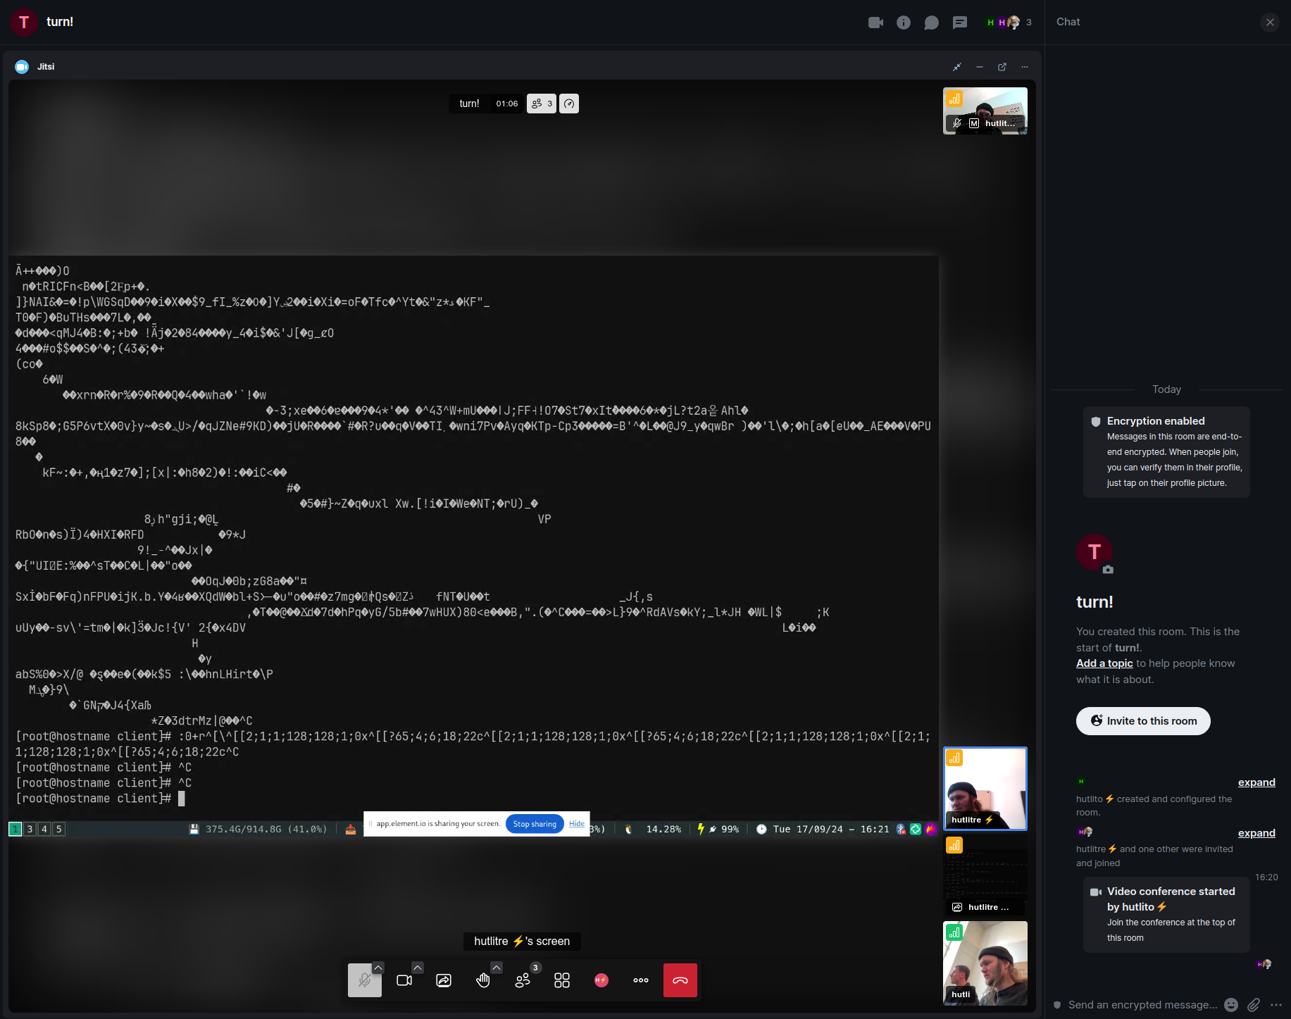
Task: Open Jitsi widget options menu
Action: [1025, 67]
